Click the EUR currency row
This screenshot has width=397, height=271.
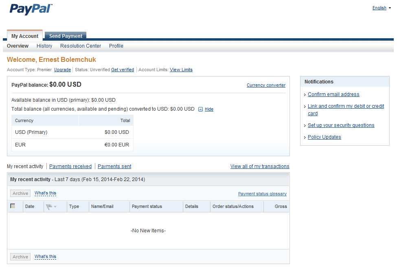pyautogui.click(x=72, y=145)
